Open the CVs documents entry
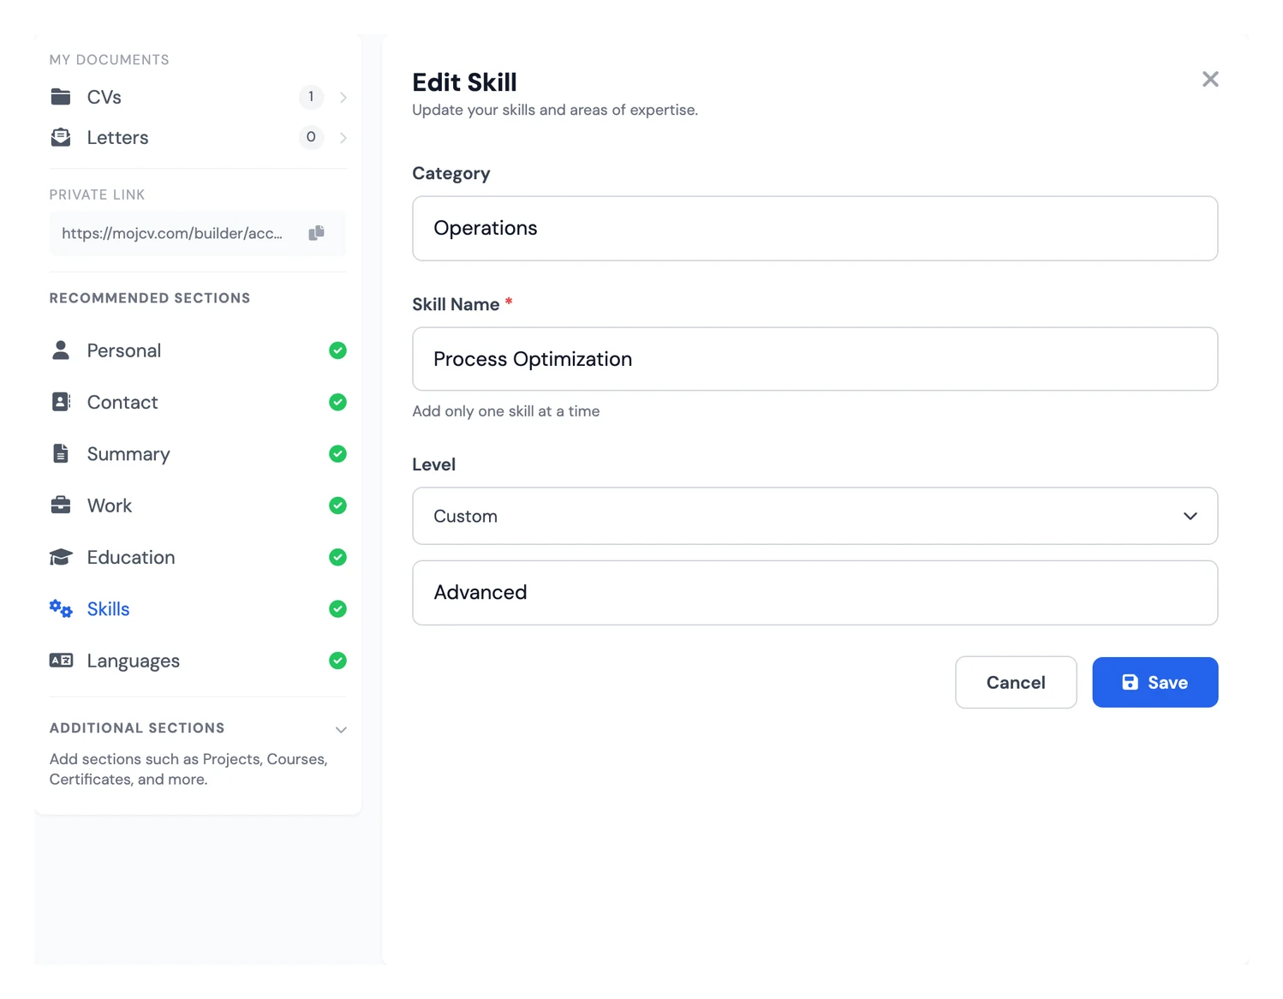This screenshot has height=999, width=1283. click(x=198, y=97)
